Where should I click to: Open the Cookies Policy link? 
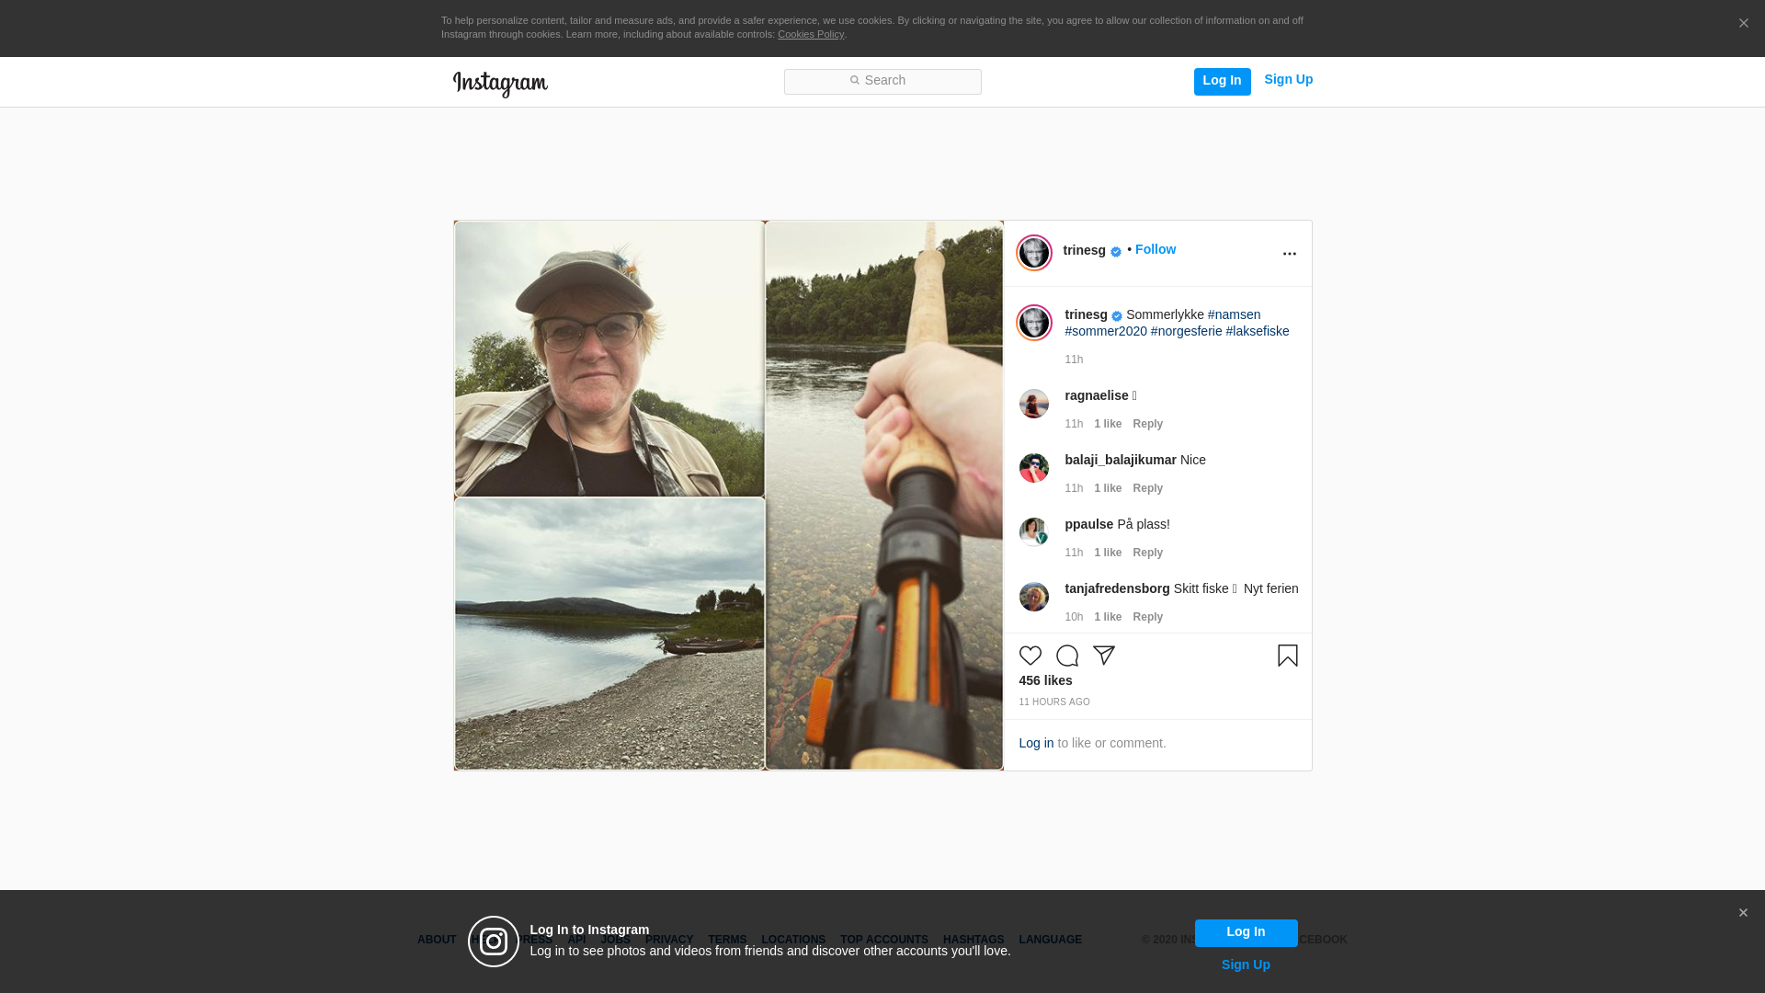810,35
